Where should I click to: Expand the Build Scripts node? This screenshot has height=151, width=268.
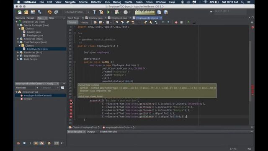click(18, 59)
